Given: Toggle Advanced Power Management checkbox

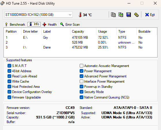Looking at the screenshot, I should click(x=81, y=76).
